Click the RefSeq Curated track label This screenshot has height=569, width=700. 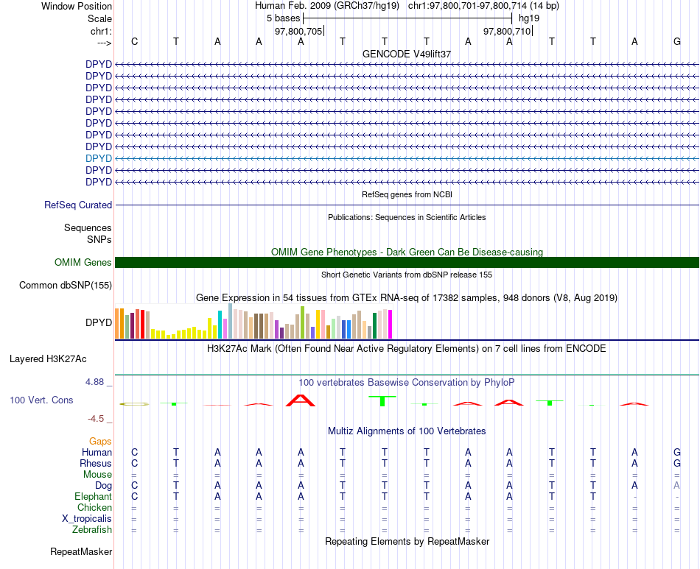(78, 205)
